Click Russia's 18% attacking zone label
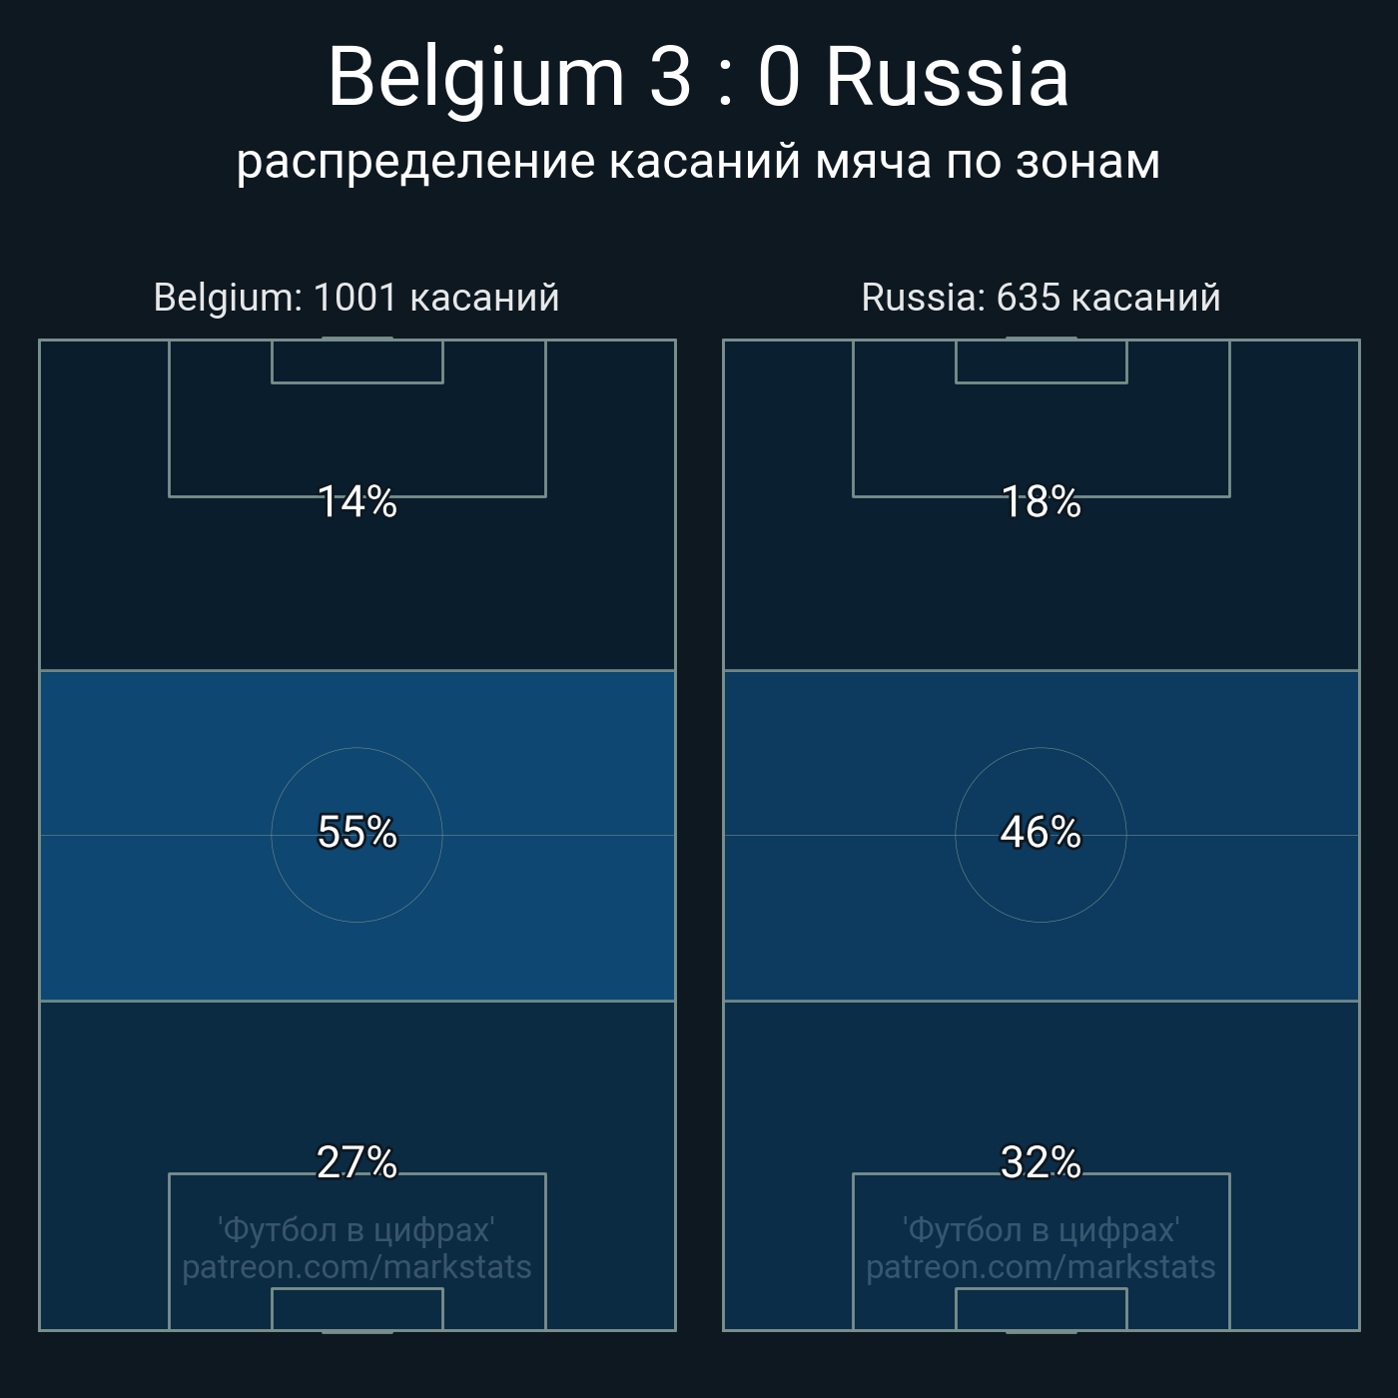 coord(1041,501)
